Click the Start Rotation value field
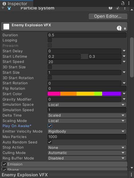The height and width of the screenshot is (178, 134). click(x=84, y=83)
